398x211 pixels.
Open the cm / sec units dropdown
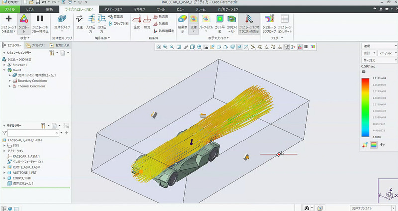point(388,53)
